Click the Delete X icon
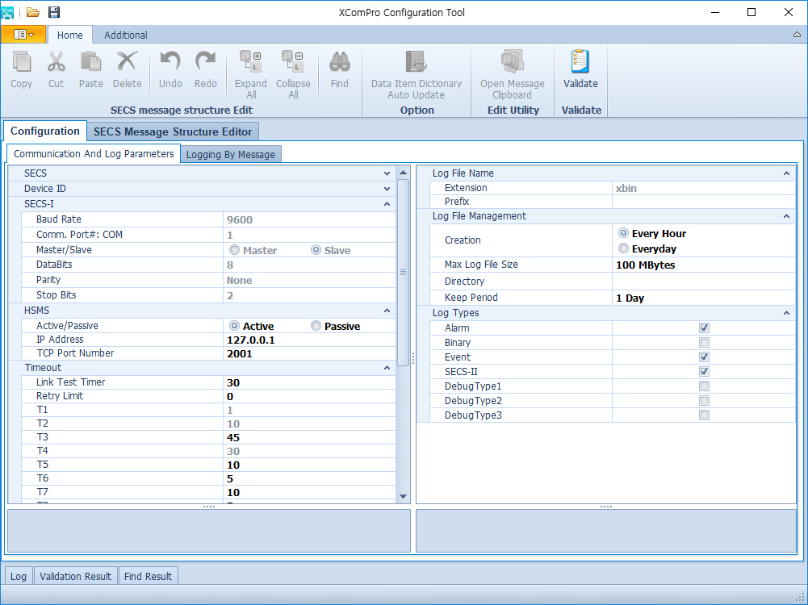Screen dimensions: 808x605 pyautogui.click(x=127, y=62)
